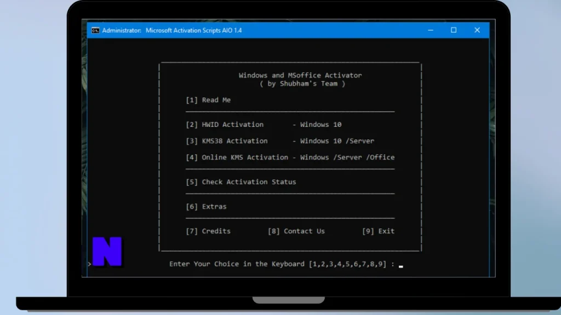This screenshot has height=315, width=561.
Task: Minimize the Activation Scripts window
Action: point(431,31)
